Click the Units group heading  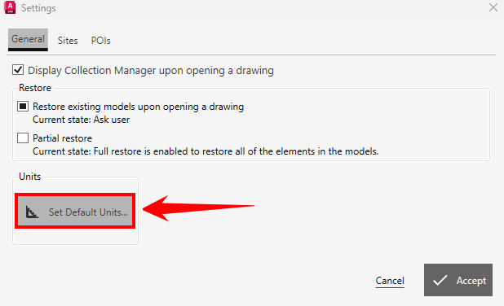[30, 177]
